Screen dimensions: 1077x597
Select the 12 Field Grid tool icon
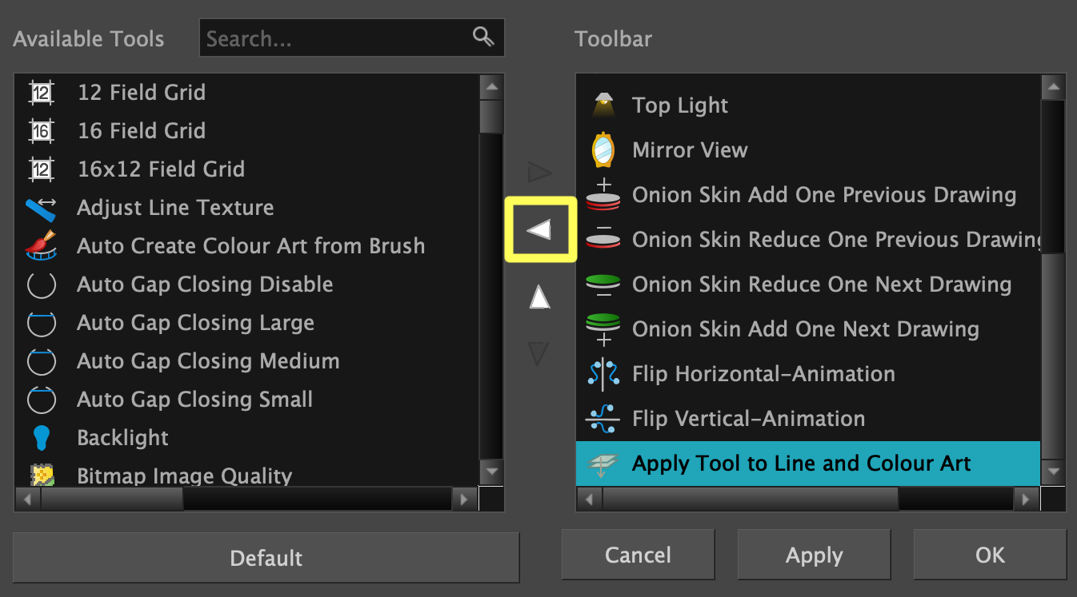[41, 92]
